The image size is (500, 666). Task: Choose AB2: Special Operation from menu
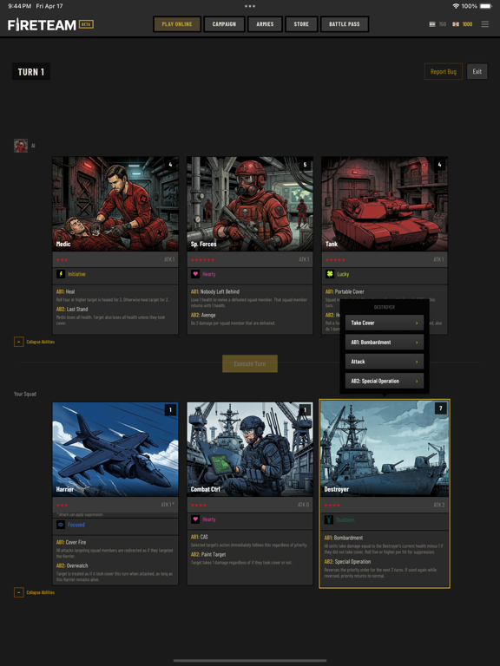click(x=385, y=381)
